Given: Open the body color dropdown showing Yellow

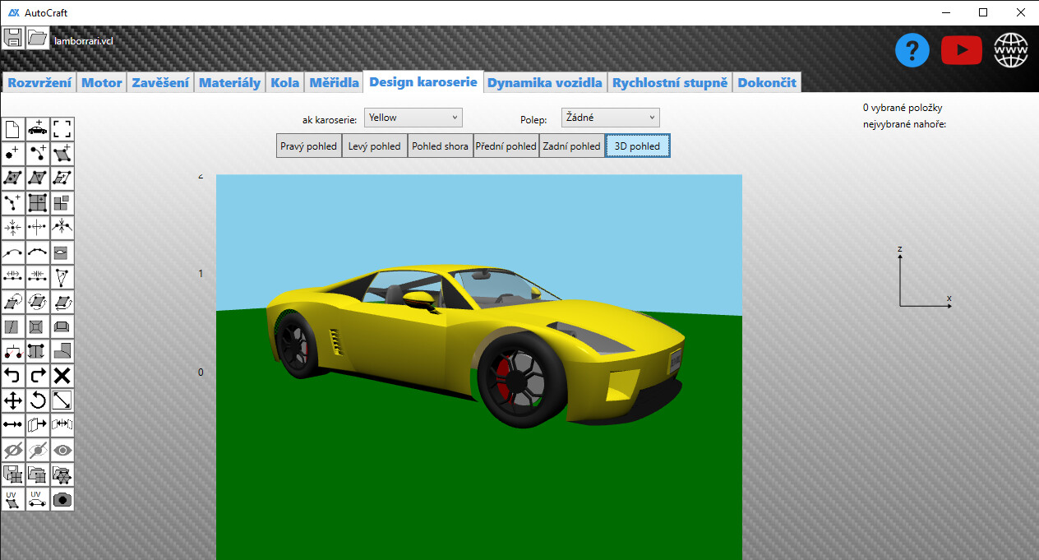Looking at the screenshot, I should [x=413, y=118].
